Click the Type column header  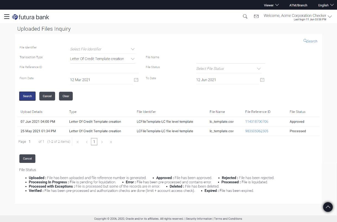(x=73, y=112)
